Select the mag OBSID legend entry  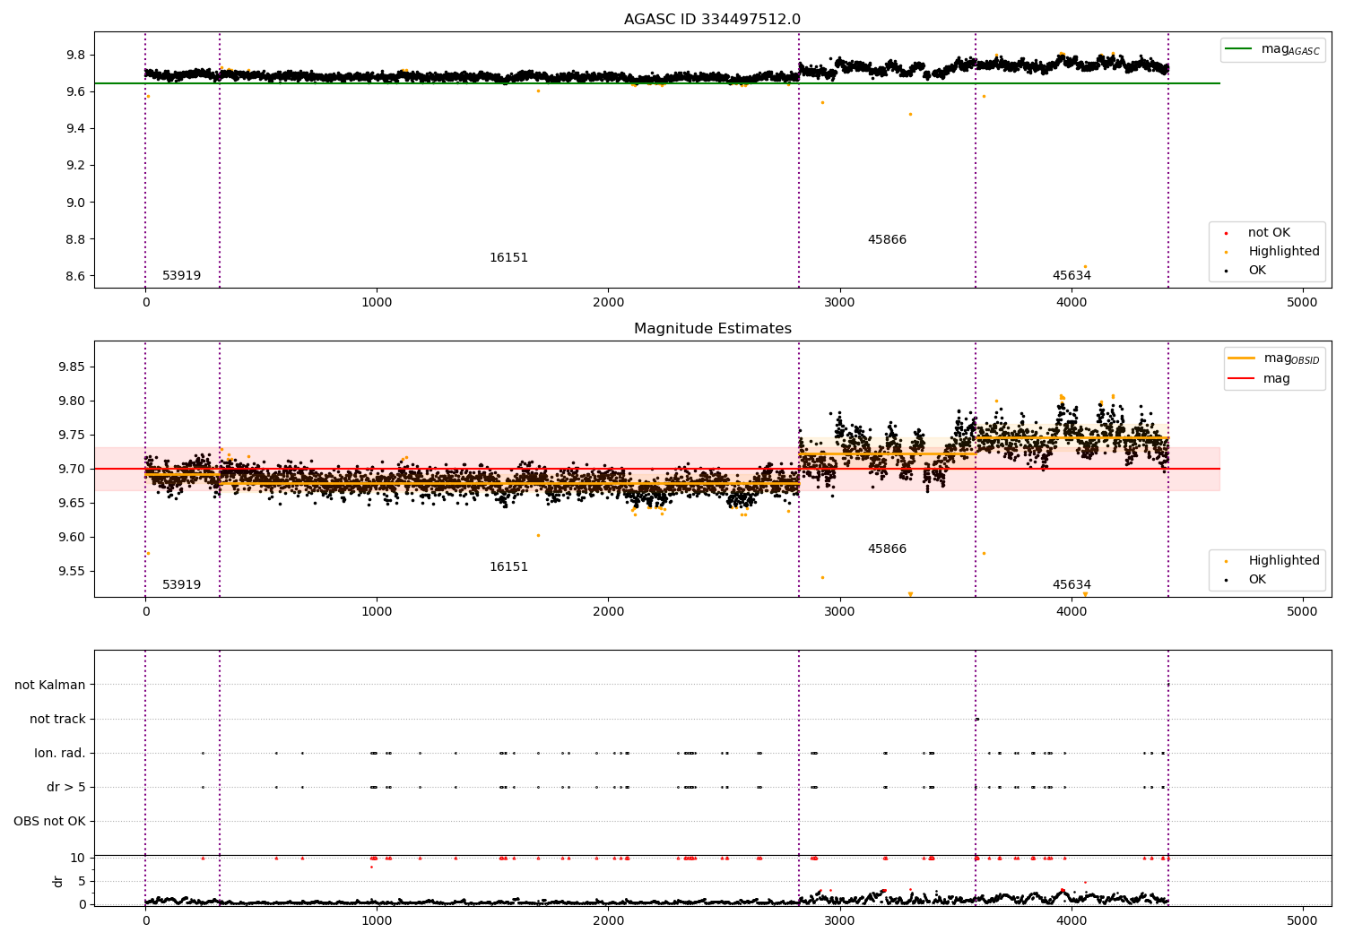1273,358
